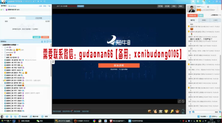The width and height of the screenshot is (222, 123).
Task: Collapse the left panel with side handle
Action: (x=53, y=62)
